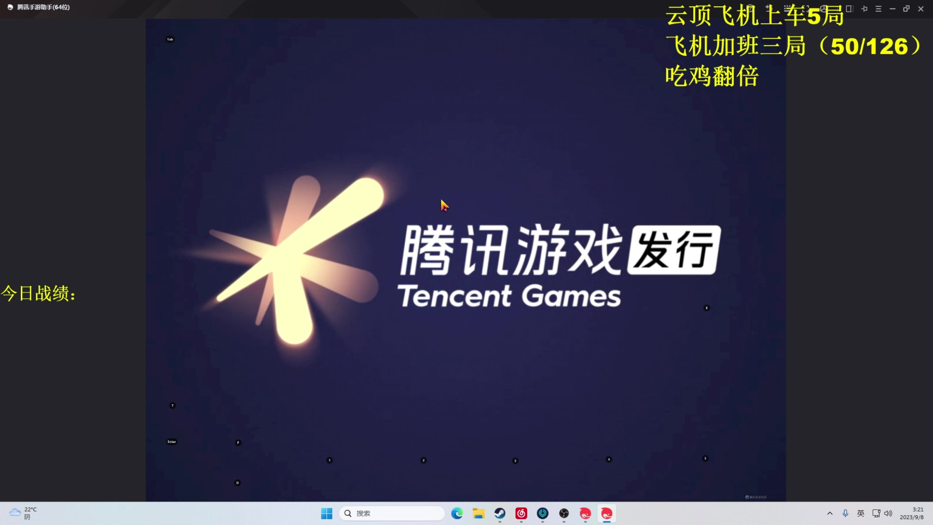Click the Enter key mapping marker
Viewport: 933px width, 525px height.
point(172,441)
